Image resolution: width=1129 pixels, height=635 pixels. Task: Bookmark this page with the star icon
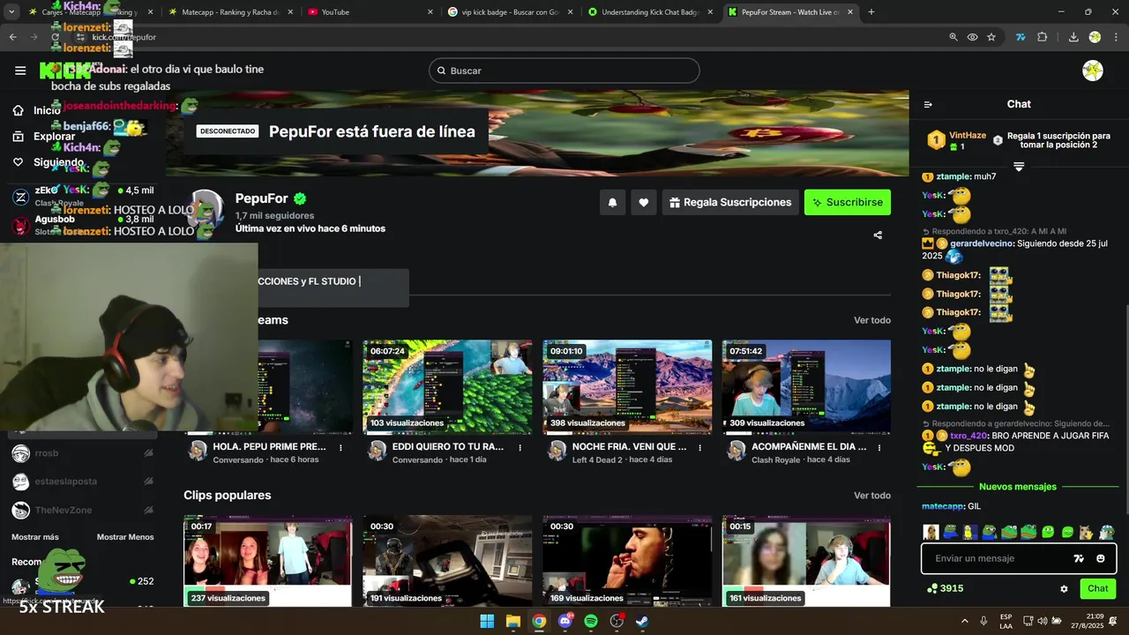pos(991,37)
